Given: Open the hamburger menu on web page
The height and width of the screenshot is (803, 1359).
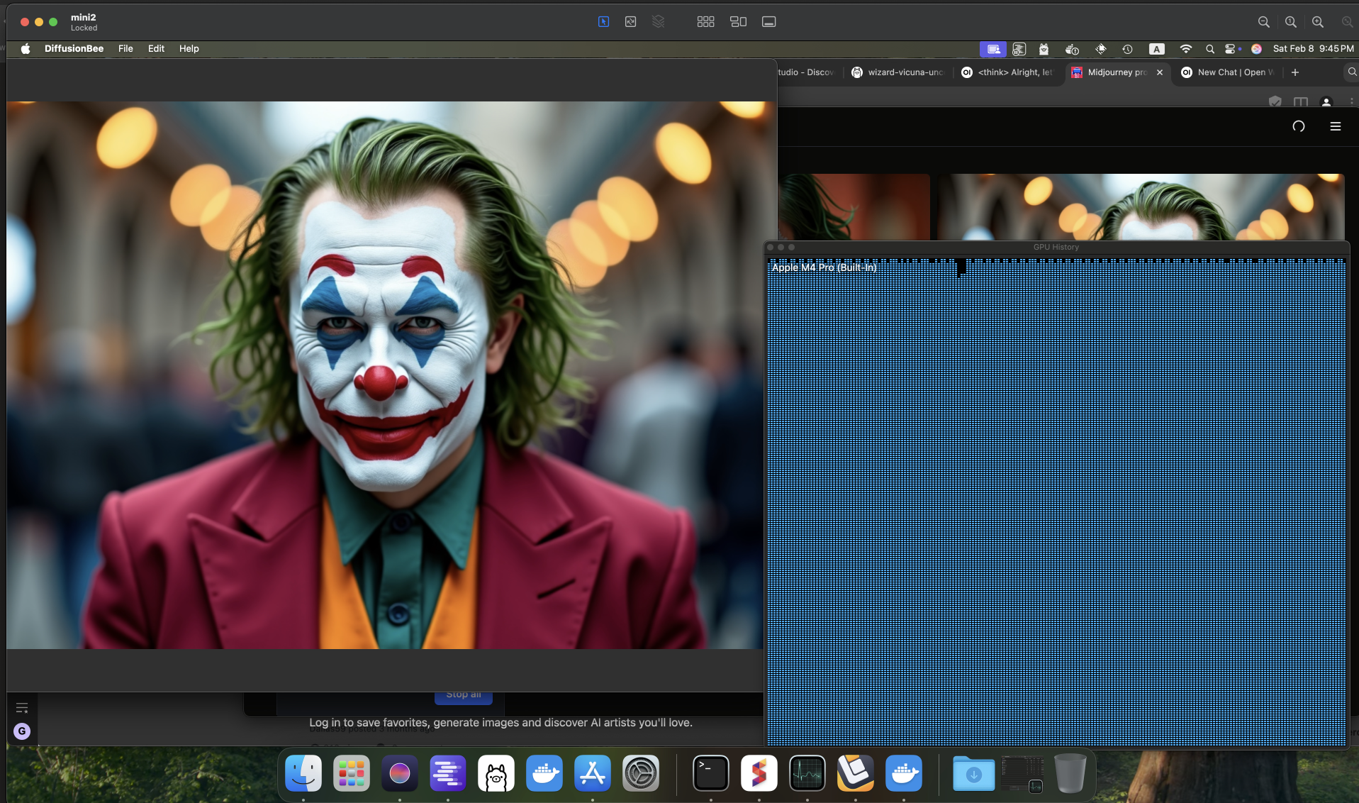Looking at the screenshot, I should coord(1336,126).
